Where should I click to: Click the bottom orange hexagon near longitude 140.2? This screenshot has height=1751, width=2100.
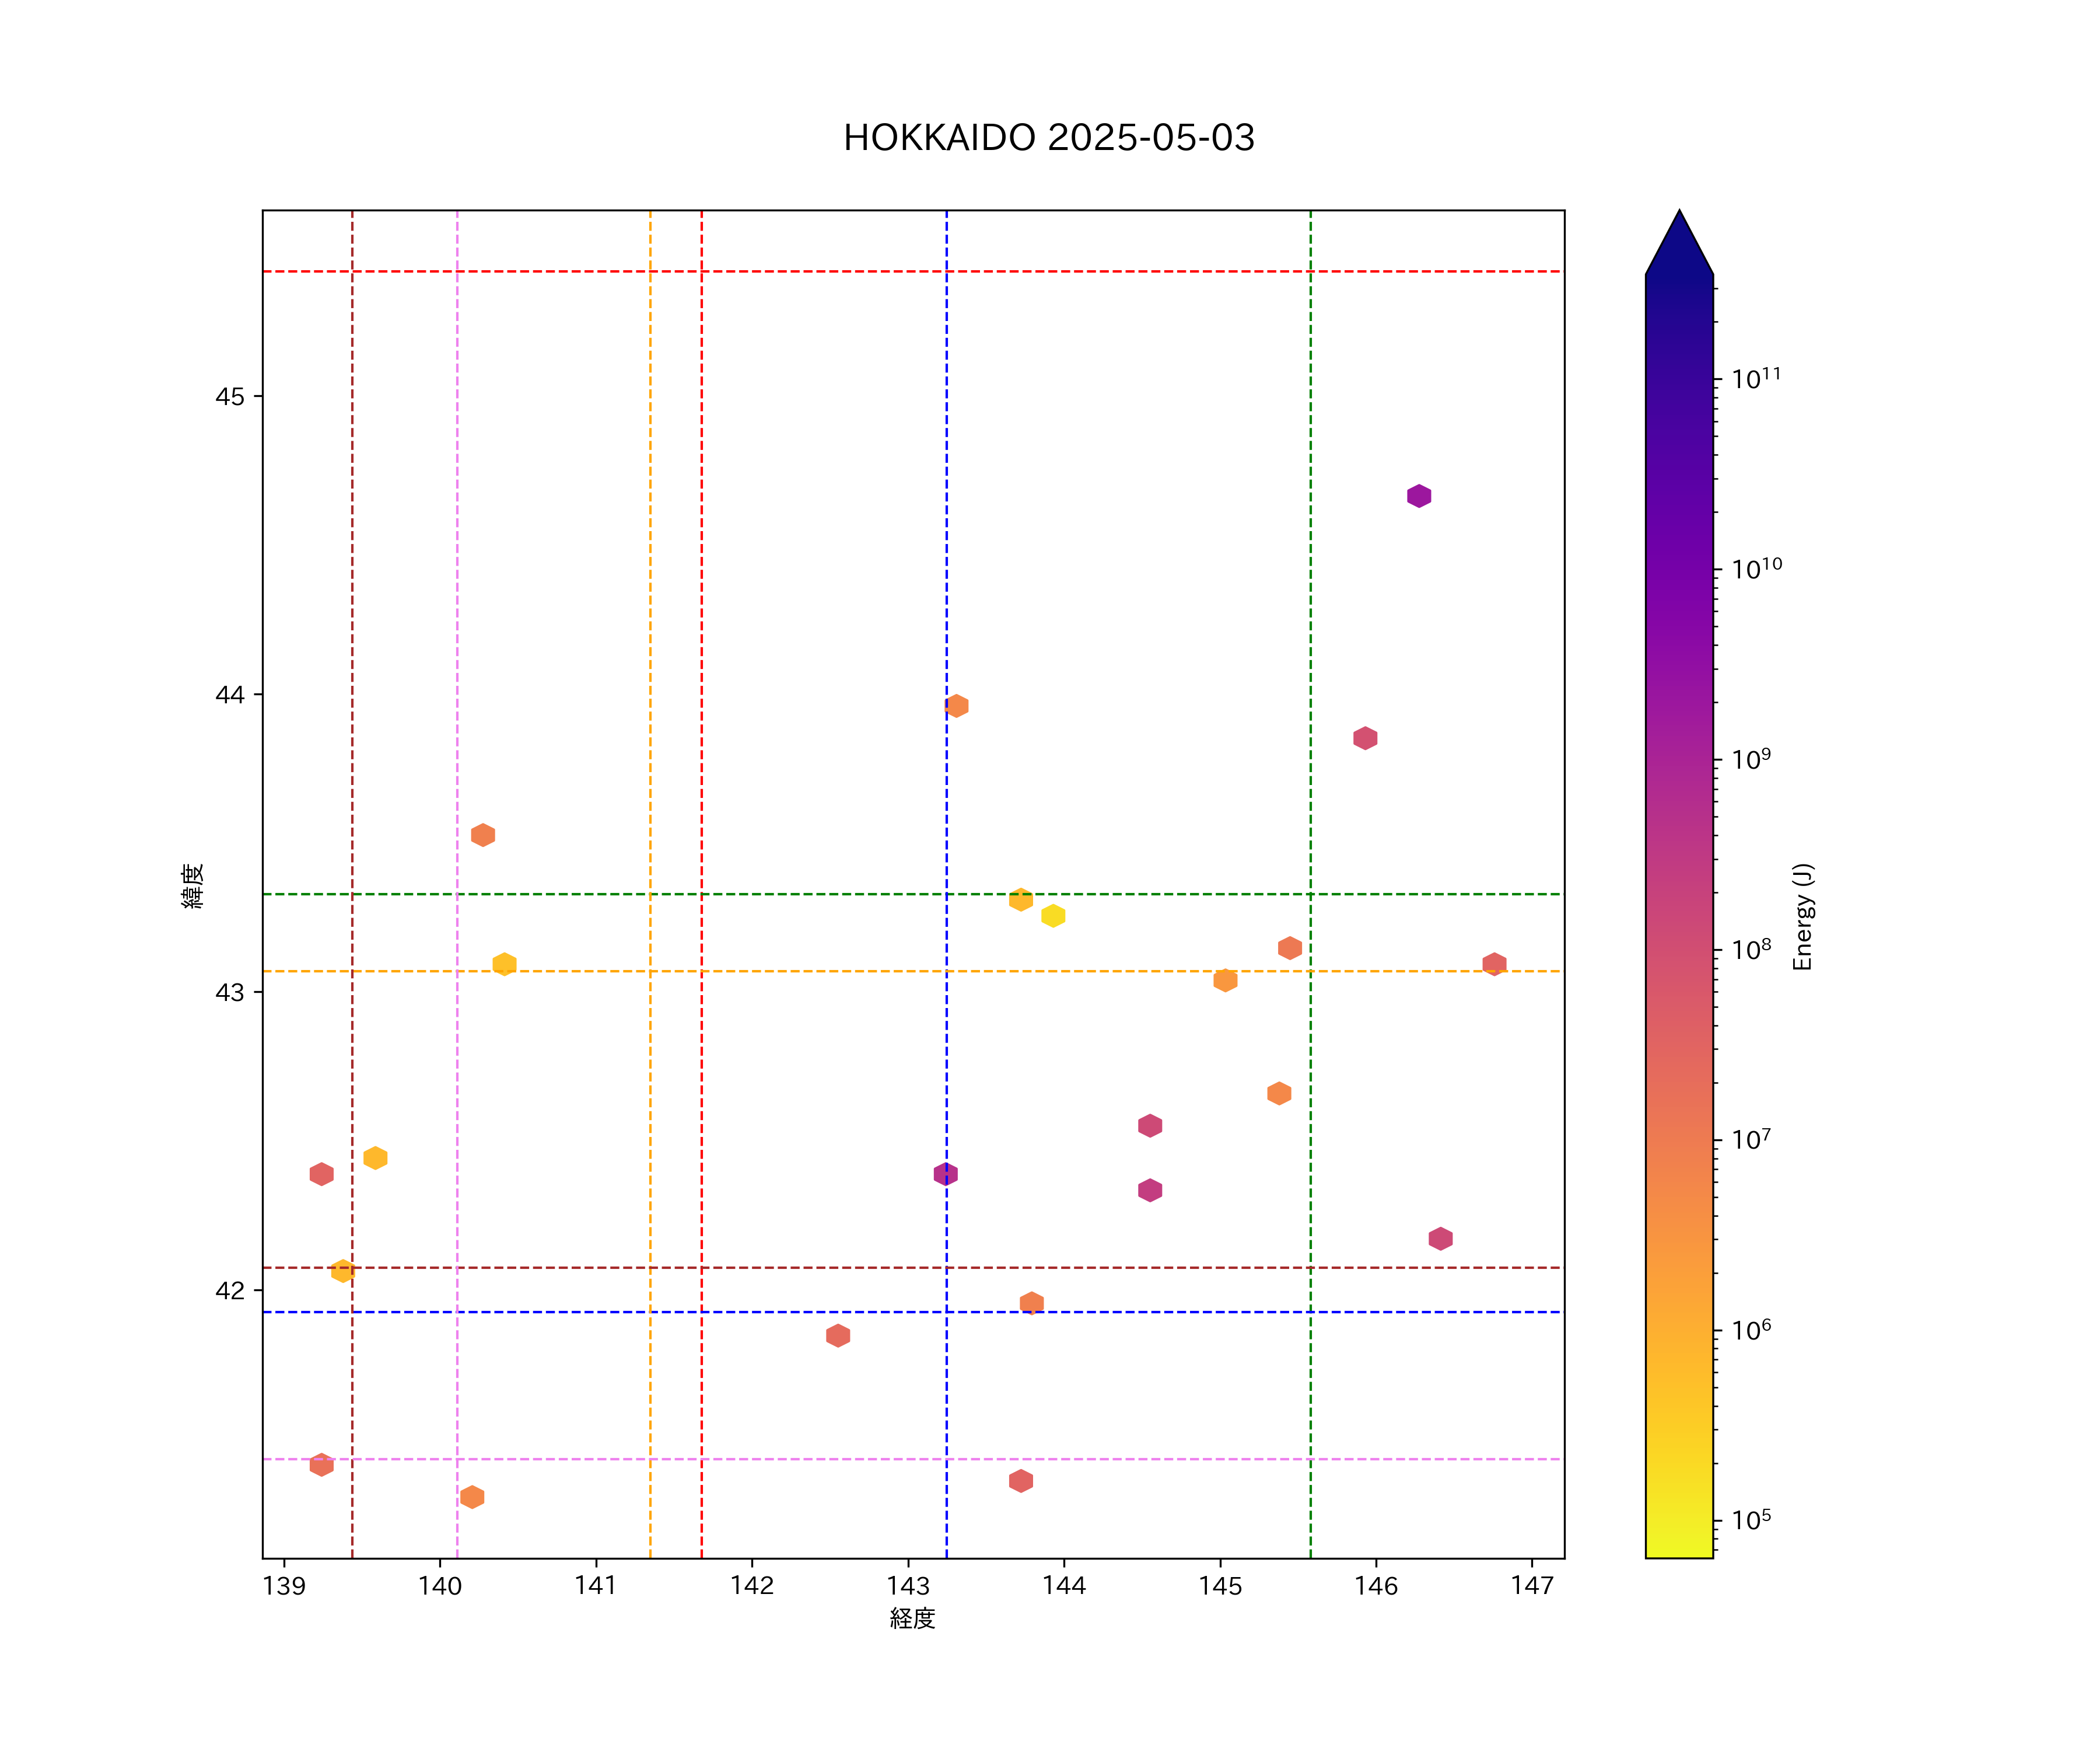472,1497
